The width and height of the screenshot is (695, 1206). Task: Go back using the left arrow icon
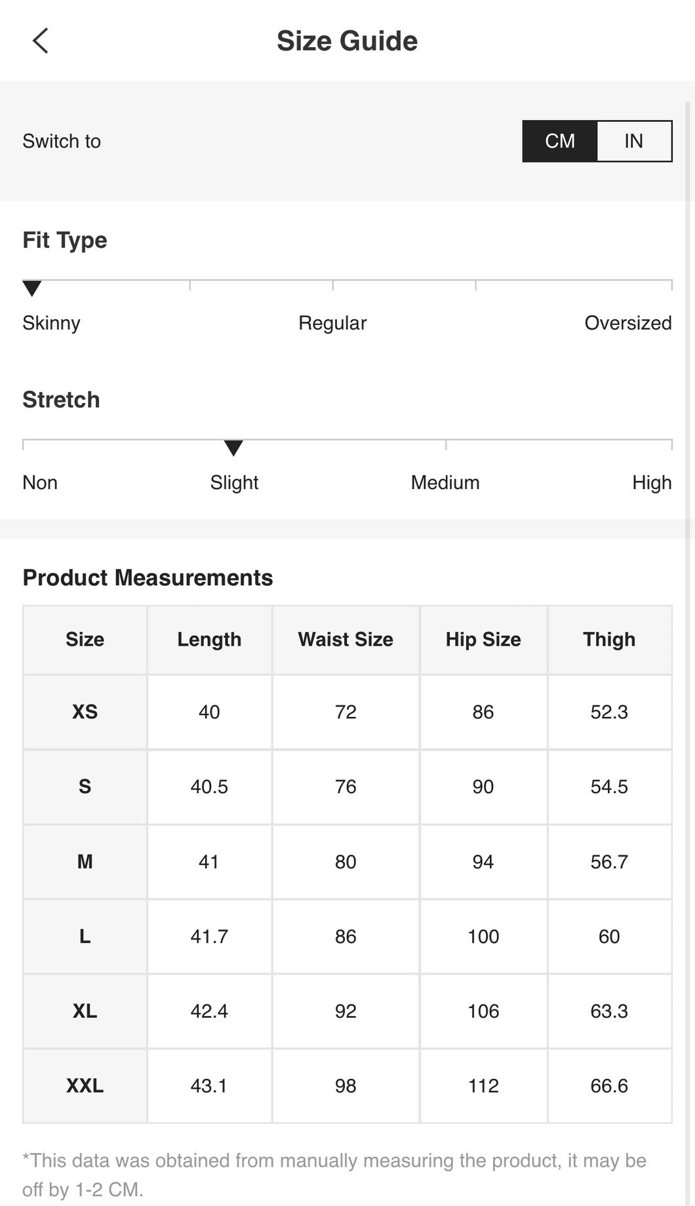(x=41, y=41)
